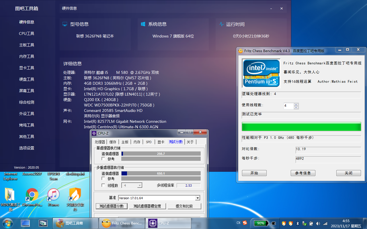The image size is (367, 229).
Task: Open the network signal tray icon
Action: coord(325,223)
